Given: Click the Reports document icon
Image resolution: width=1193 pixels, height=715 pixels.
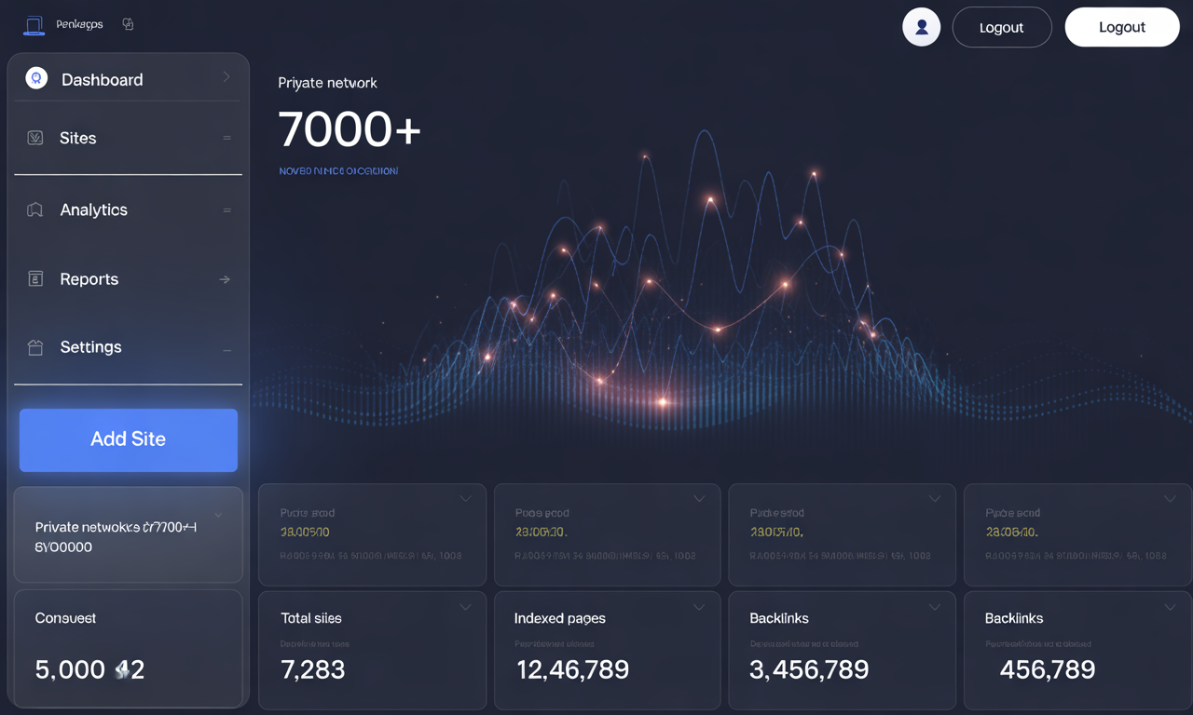Looking at the screenshot, I should pos(34,278).
